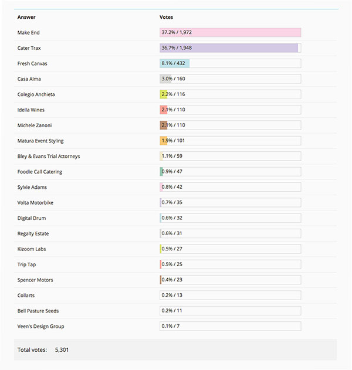Viewport: 352px width, 370px height.
Task: Click the Foodie Call Catering vote bar
Action: tap(230, 172)
